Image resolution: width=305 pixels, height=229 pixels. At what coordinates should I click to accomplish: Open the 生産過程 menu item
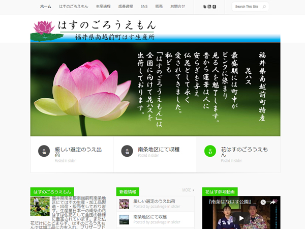pyautogui.click(x=103, y=7)
